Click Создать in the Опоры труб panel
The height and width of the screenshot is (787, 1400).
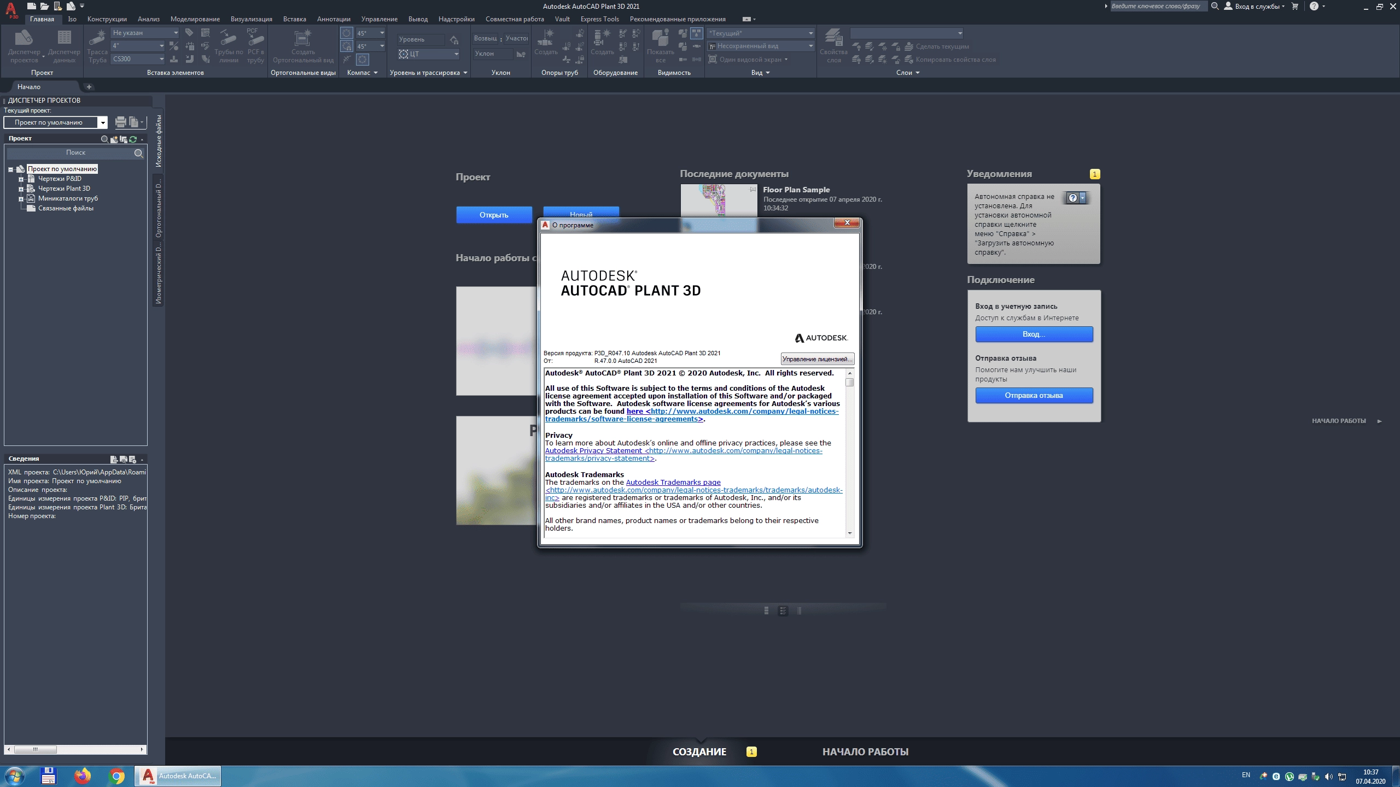coord(546,43)
